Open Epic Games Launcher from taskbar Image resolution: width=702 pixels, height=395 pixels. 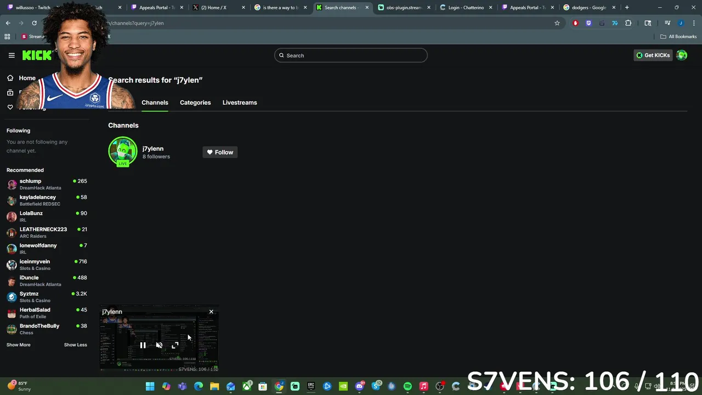[x=311, y=386]
